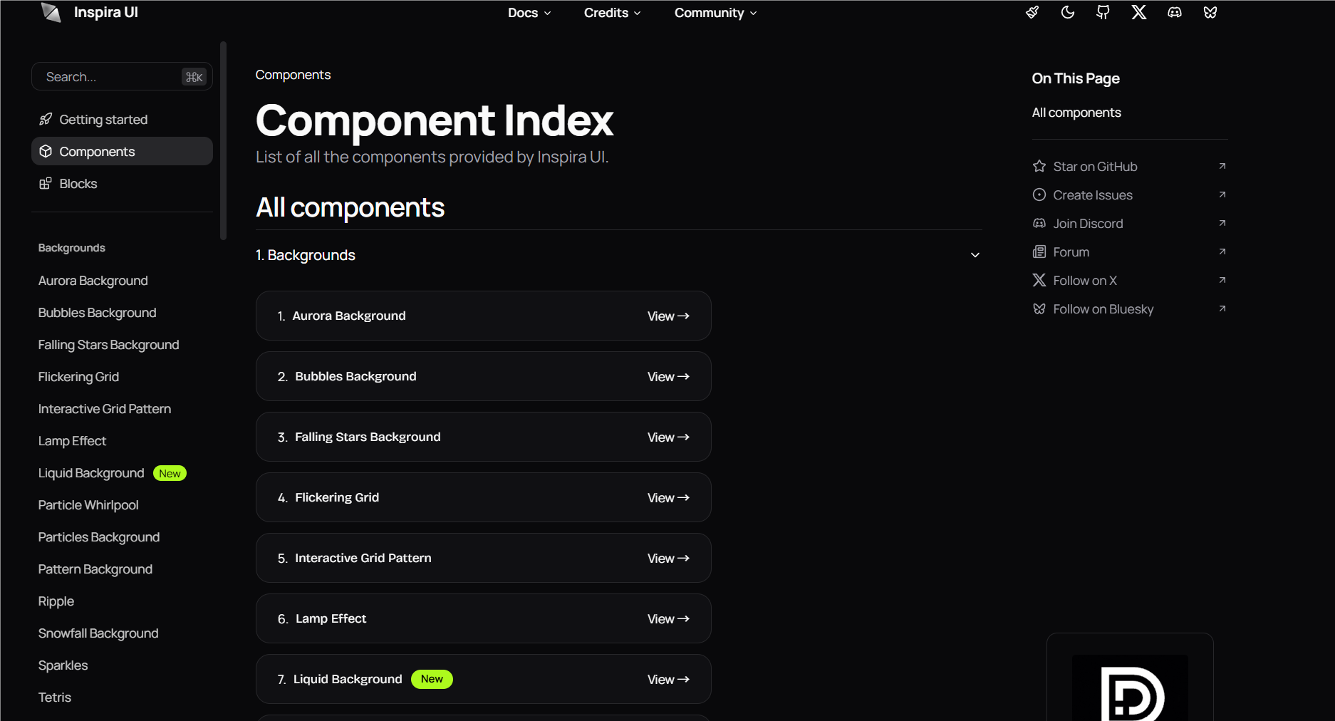The height and width of the screenshot is (721, 1335).
Task: Open Aurora Background in sidebar
Action: (93, 281)
